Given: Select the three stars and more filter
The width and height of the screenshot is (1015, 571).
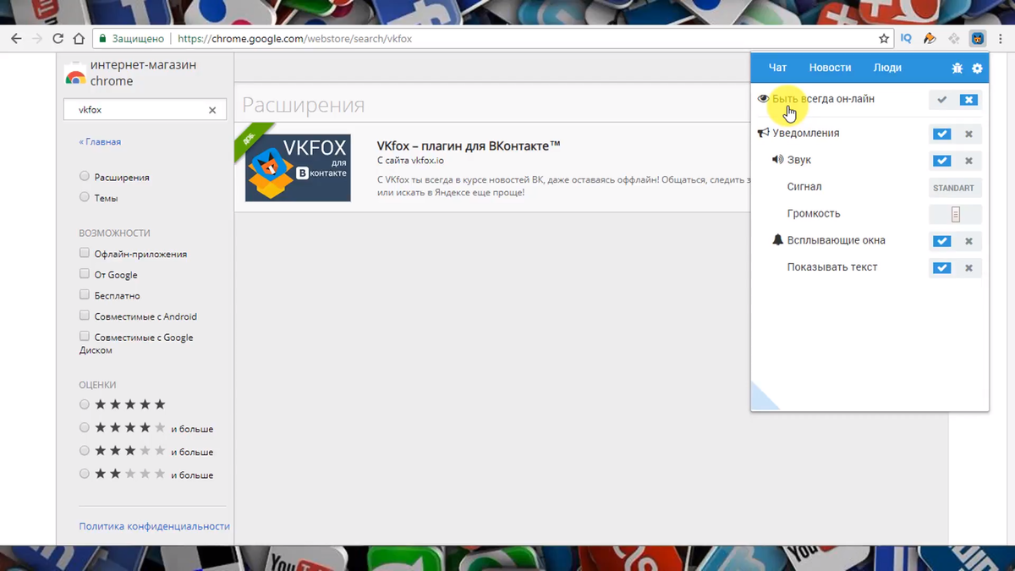Looking at the screenshot, I should pos(84,451).
